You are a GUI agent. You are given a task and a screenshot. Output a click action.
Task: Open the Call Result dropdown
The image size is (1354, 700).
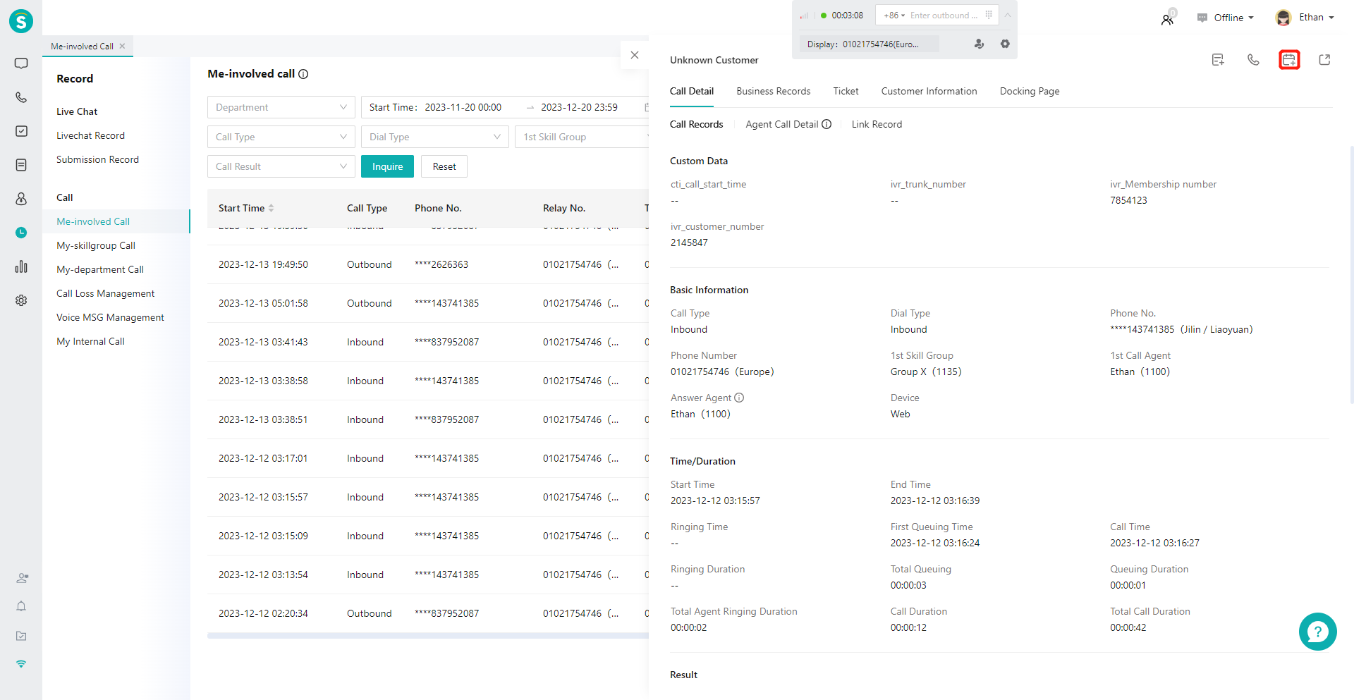[x=281, y=166]
